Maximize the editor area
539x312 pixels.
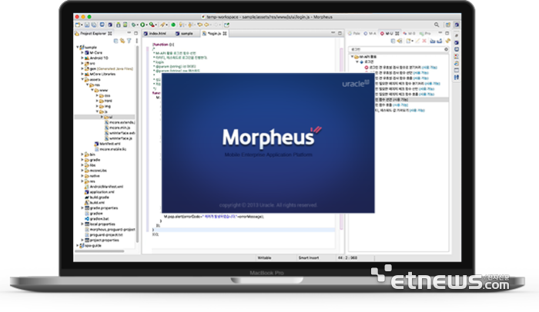click(x=340, y=33)
